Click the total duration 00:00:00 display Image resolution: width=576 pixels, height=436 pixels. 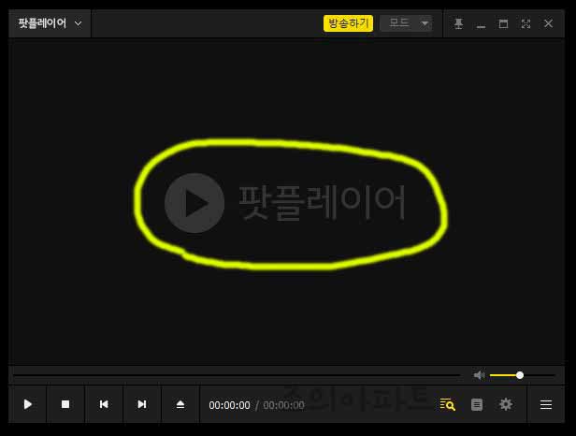[283, 405]
